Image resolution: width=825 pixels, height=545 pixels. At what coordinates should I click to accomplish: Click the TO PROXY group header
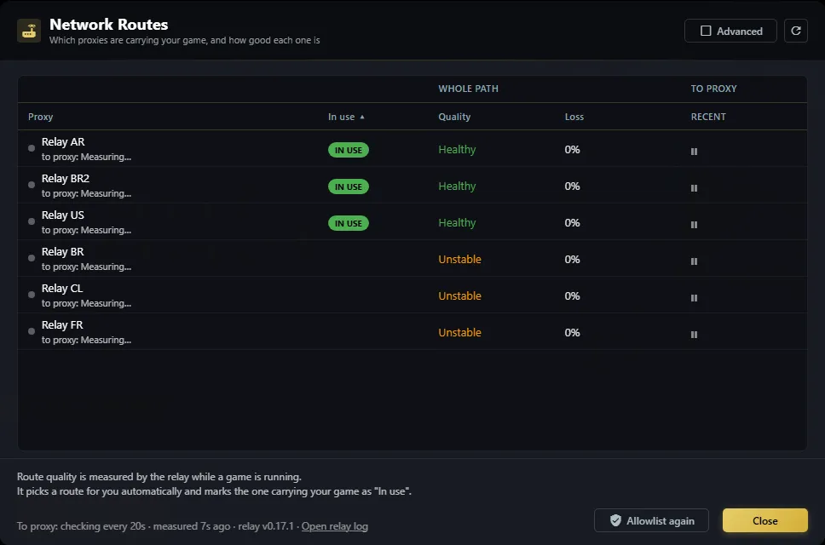coord(713,89)
